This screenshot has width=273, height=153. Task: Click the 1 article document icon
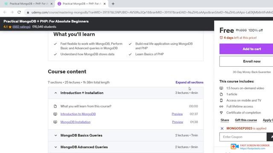click(221, 94)
